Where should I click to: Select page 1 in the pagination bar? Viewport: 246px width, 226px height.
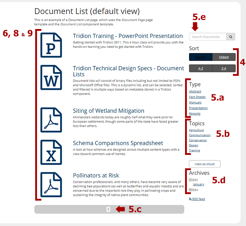[x=108, y=209]
